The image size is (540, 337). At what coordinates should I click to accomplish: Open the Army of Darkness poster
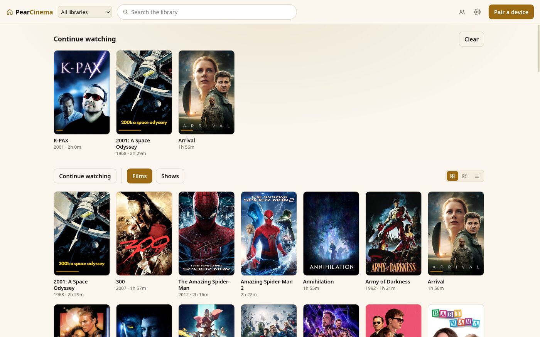[393, 233]
